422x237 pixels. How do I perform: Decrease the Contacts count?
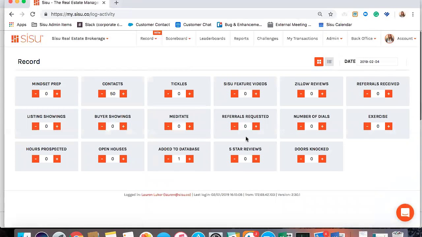102,94
